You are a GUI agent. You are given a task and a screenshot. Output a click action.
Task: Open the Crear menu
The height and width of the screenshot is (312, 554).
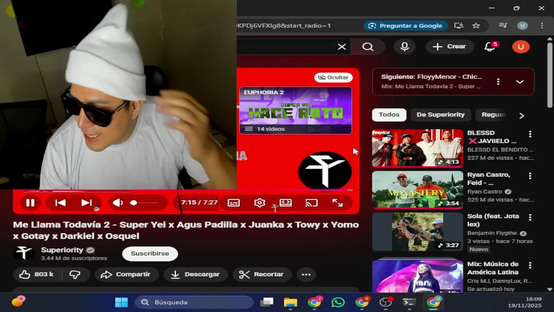coord(449,47)
